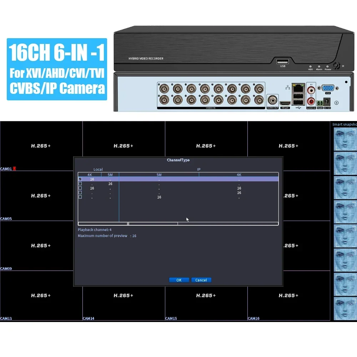Screen dimensions: 357x357
Task: Click the Local 4K column header
Action: pos(90,175)
